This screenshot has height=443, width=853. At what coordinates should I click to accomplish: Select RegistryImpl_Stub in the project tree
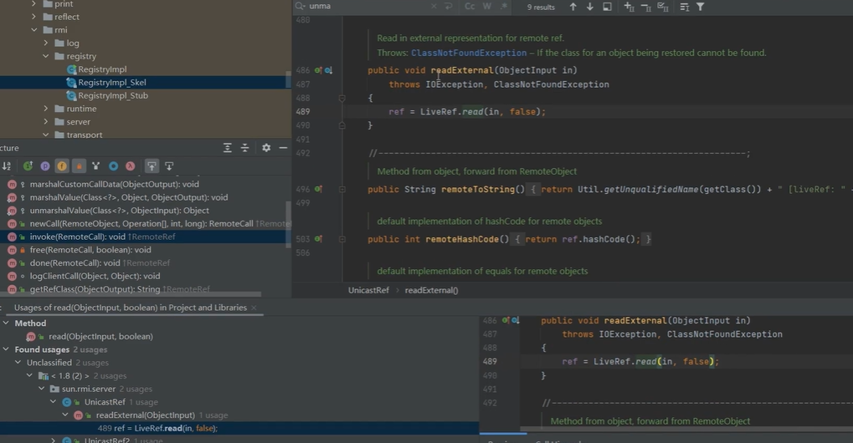point(112,95)
